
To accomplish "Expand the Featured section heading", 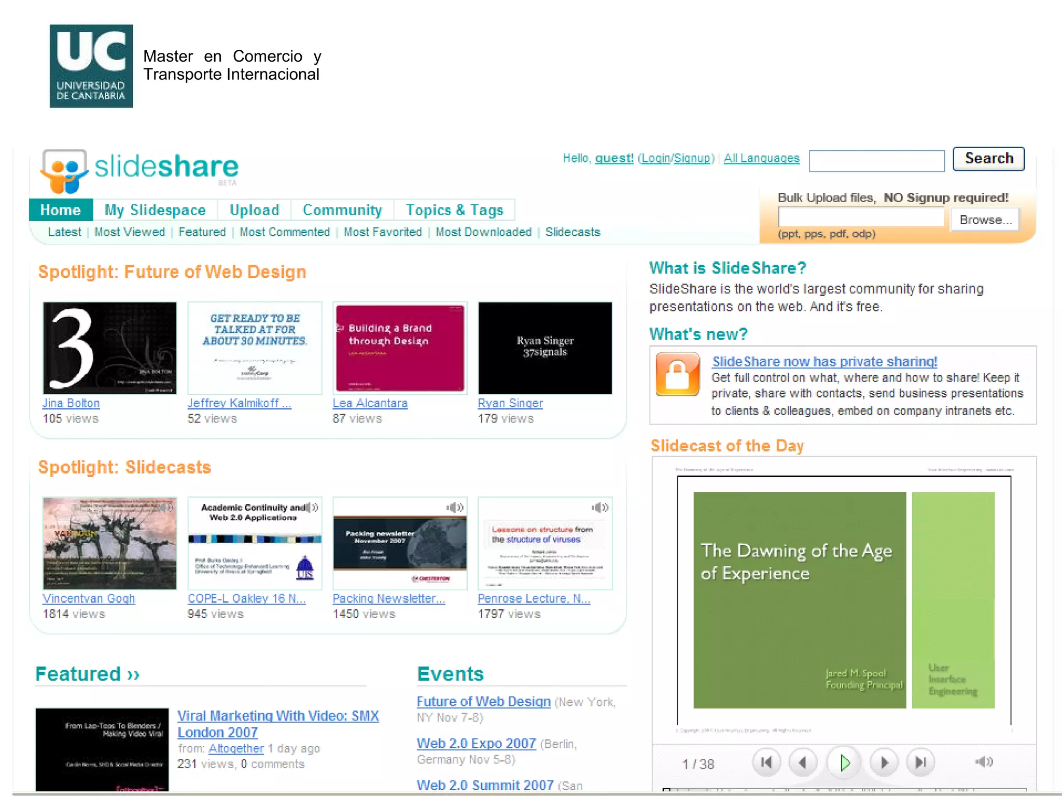I will coord(87,674).
